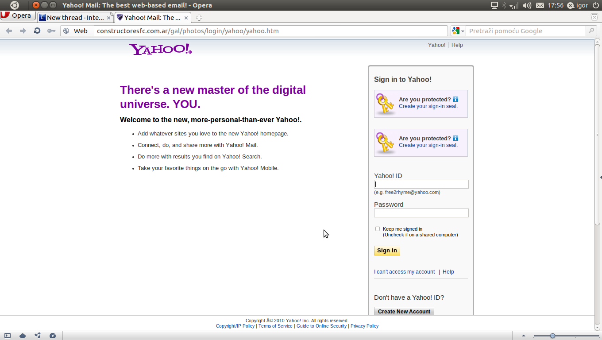
Task: Open the Copyright/IP Policy link
Action: [x=235, y=326]
